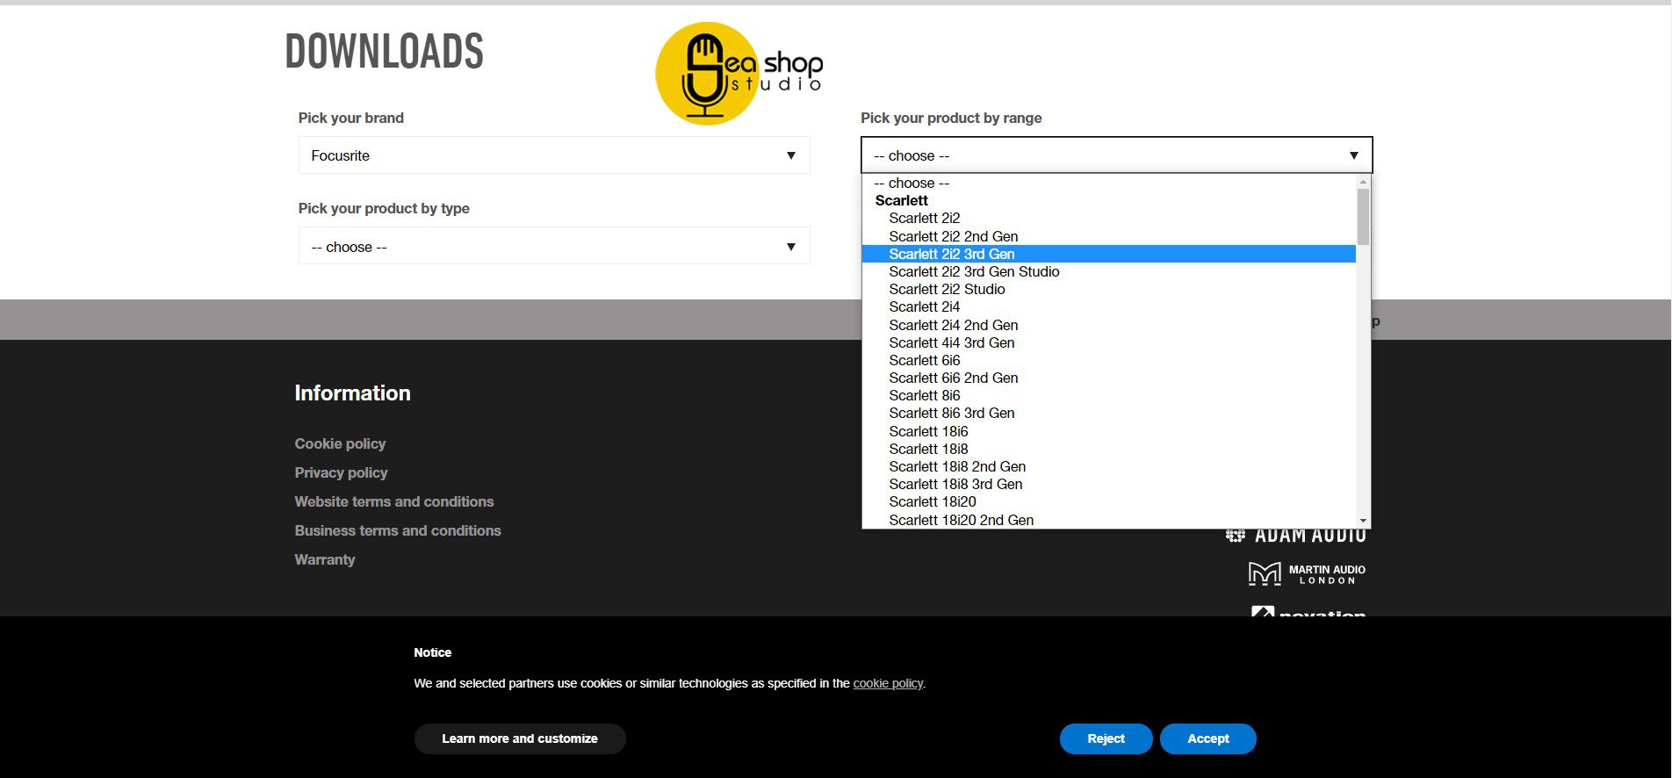Viewport: 1672px width, 778px height.
Task: Pick Scarlett 6i6 from the list
Action: click(1109, 360)
